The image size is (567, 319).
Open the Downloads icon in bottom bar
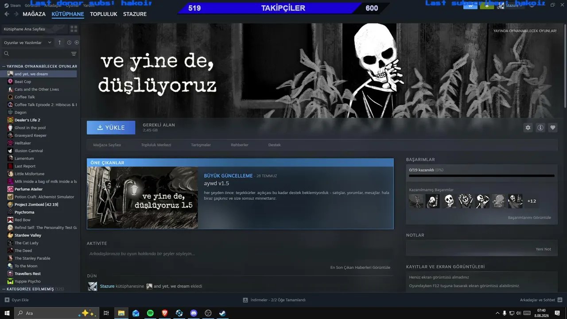(x=245, y=300)
